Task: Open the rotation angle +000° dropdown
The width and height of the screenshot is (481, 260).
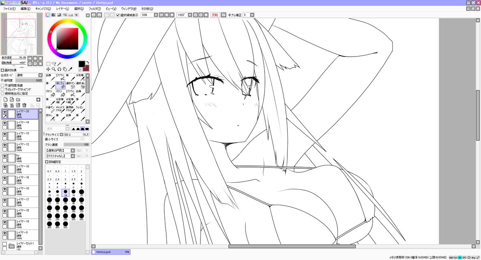Action: pyautogui.click(x=190, y=15)
